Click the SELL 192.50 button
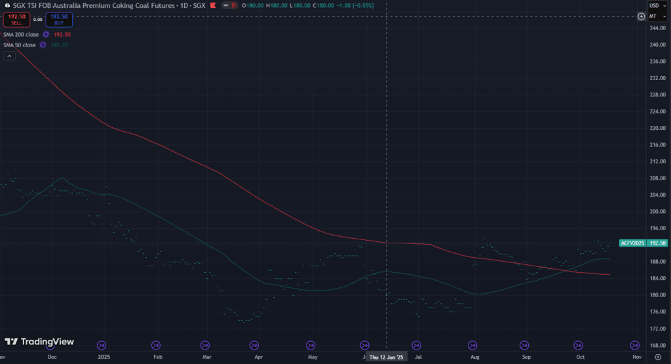Screen dimensions: 671x364 [x=16, y=20]
